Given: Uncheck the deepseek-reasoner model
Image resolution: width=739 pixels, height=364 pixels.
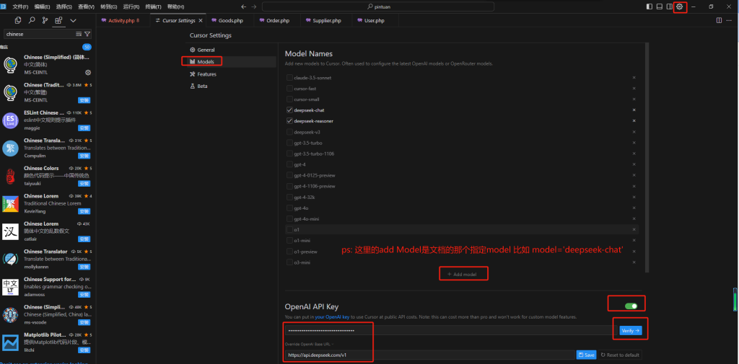Looking at the screenshot, I should (x=289, y=120).
